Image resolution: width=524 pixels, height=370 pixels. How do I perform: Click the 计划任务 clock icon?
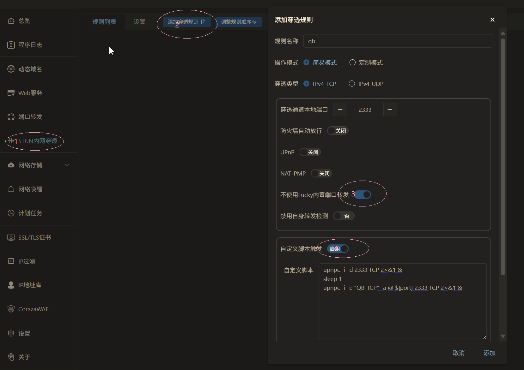pyautogui.click(x=11, y=213)
